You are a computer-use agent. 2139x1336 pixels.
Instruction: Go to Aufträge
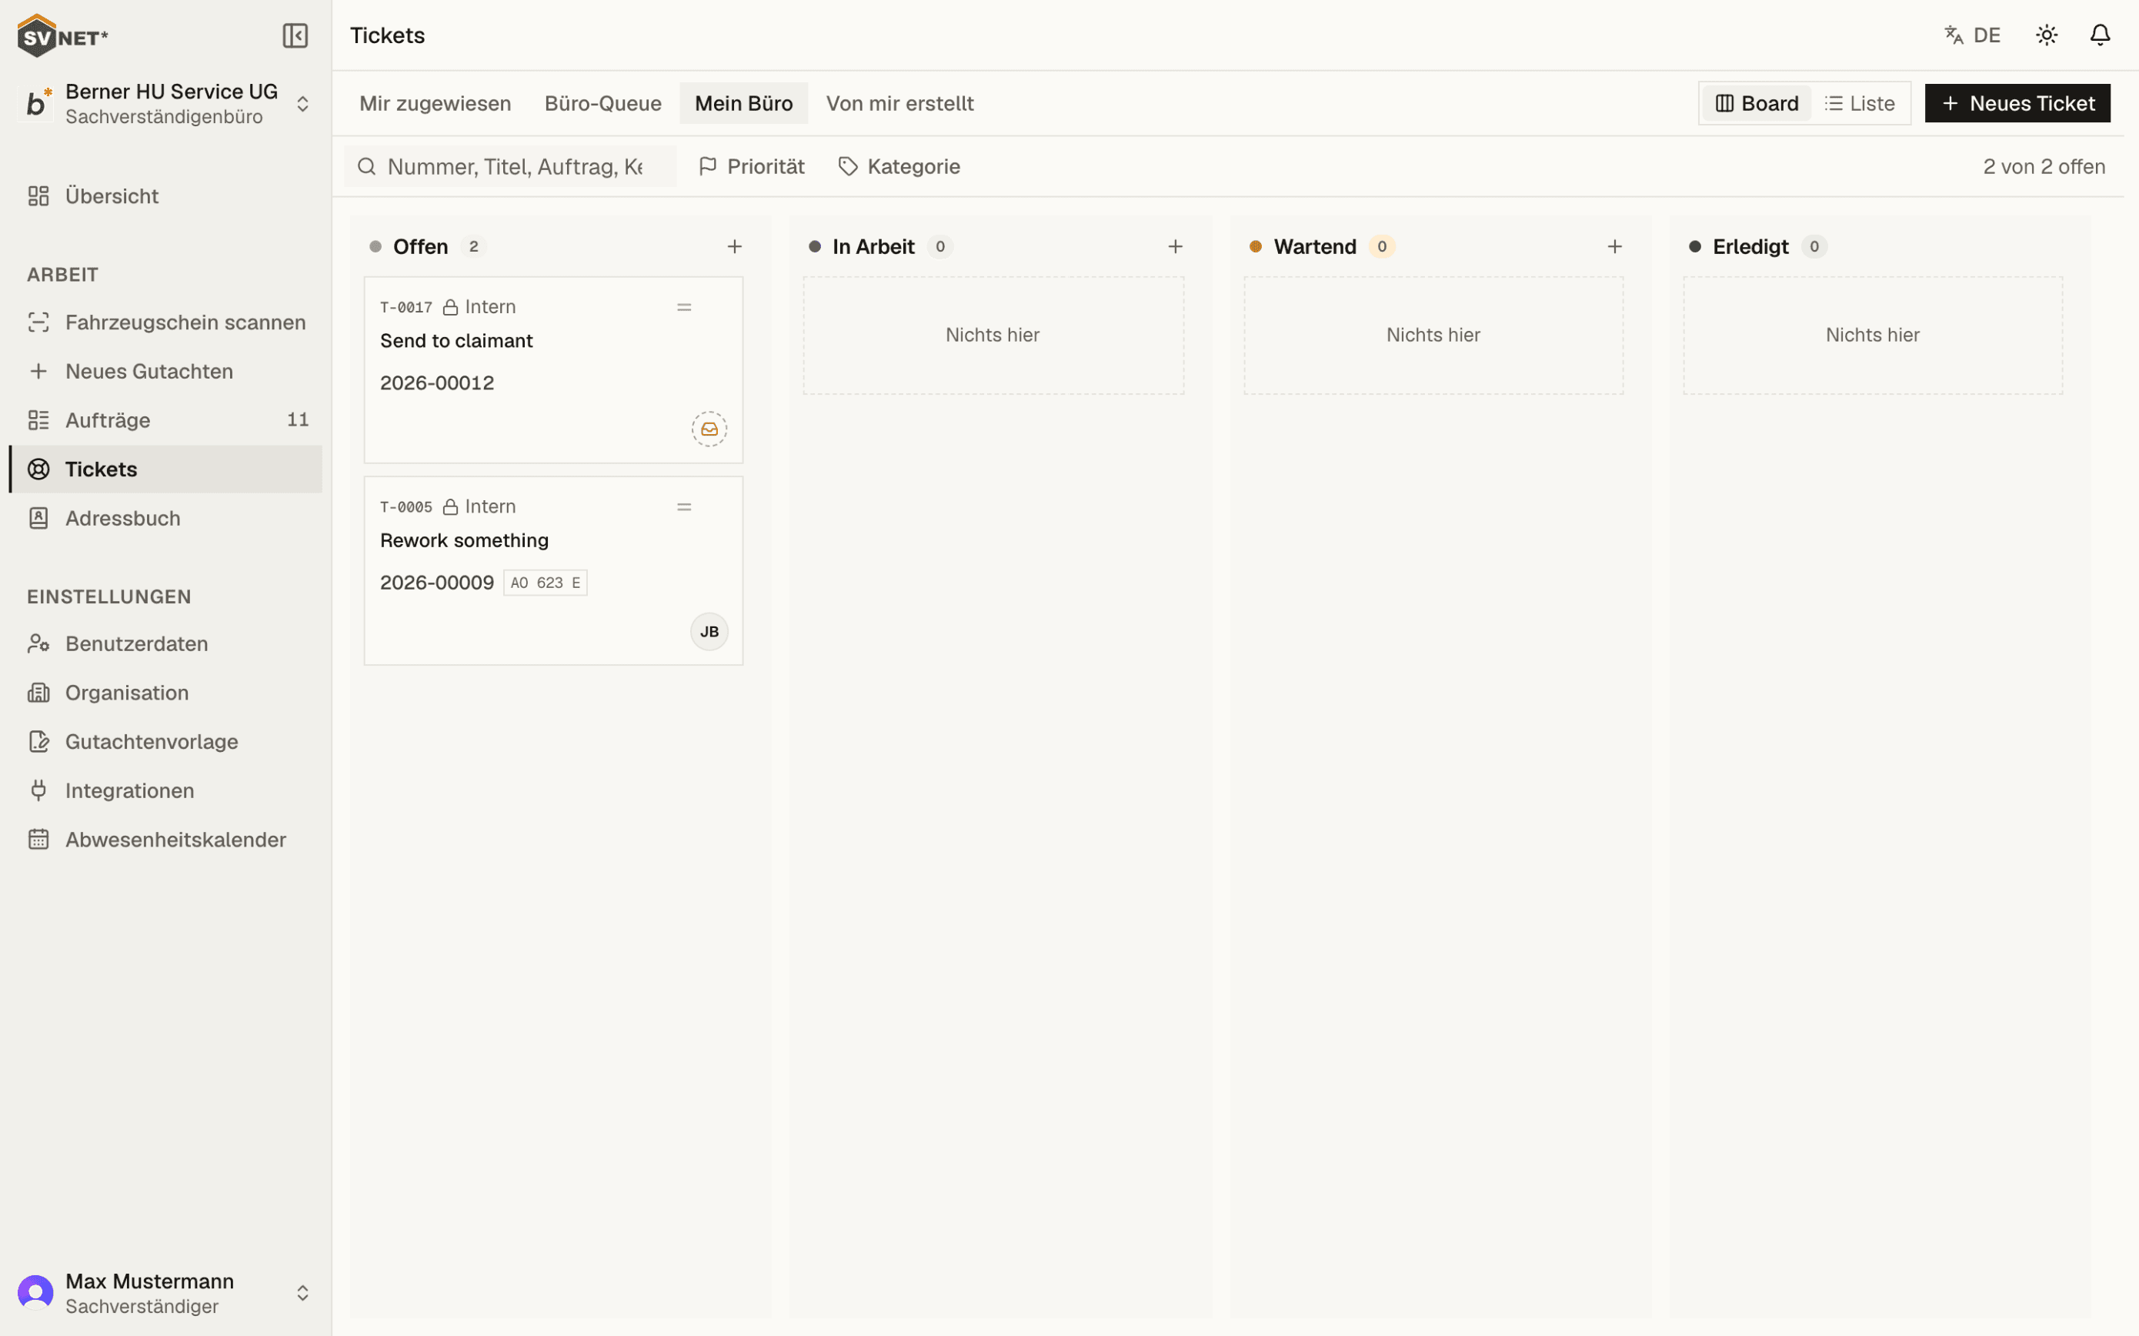point(166,419)
